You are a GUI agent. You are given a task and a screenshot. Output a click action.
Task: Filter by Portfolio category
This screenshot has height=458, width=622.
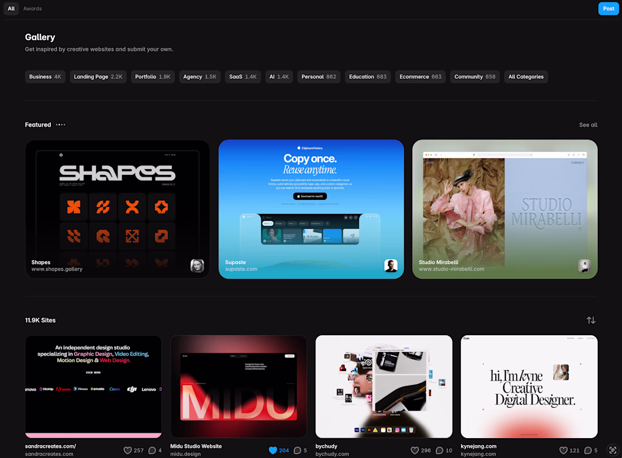tap(153, 76)
